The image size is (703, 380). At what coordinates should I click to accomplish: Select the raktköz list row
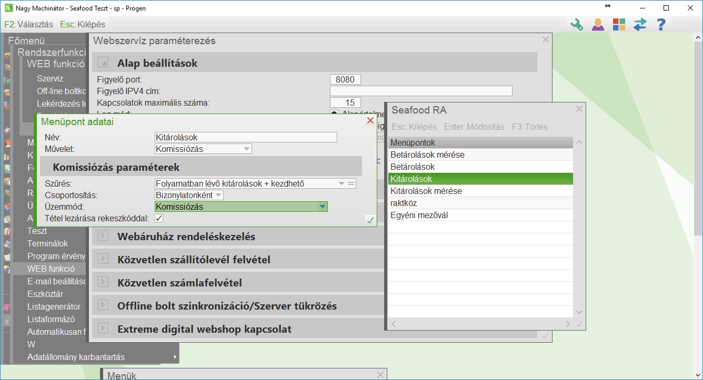tap(480, 203)
